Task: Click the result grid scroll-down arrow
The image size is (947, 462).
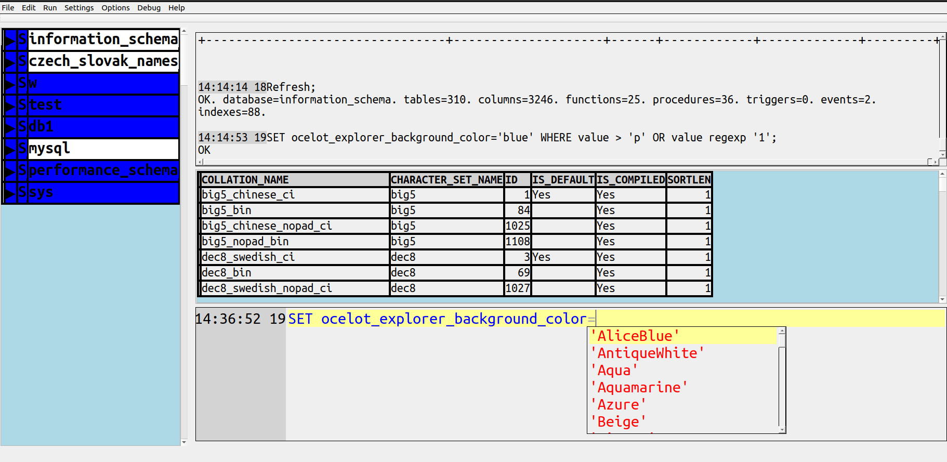Action: tap(942, 299)
